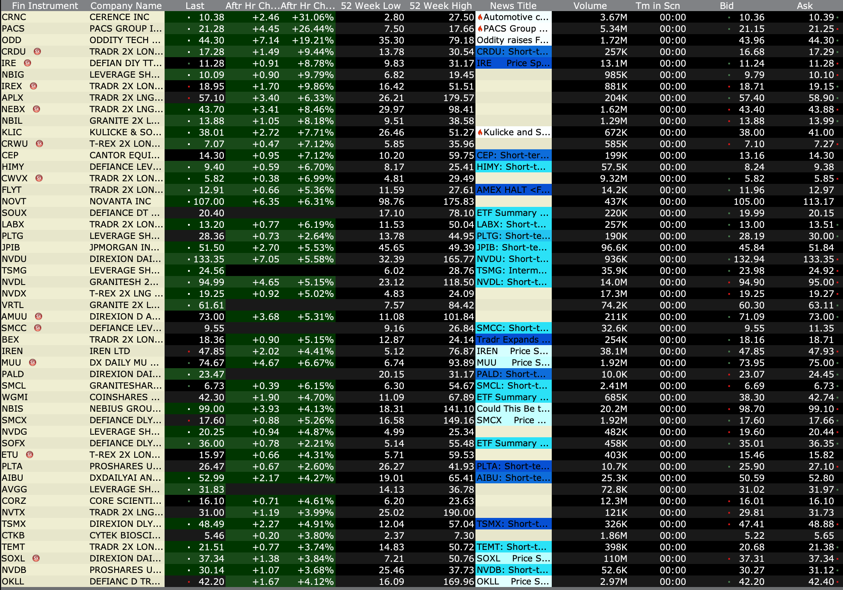Open Could This Be news for NBIS
The image size is (843, 590).
(513, 409)
